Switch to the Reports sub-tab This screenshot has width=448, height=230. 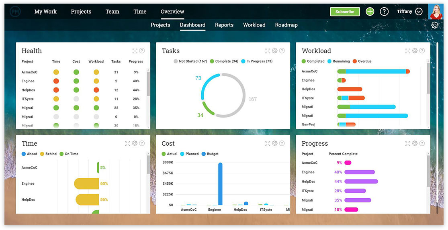coord(224,25)
